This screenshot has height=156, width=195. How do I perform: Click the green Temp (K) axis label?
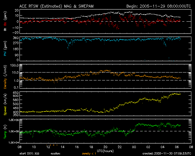(5, 131)
